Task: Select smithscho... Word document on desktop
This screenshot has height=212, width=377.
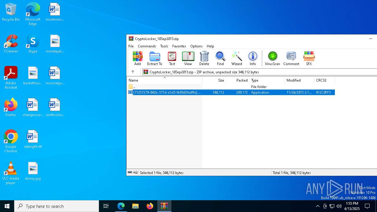Action: 55,108
